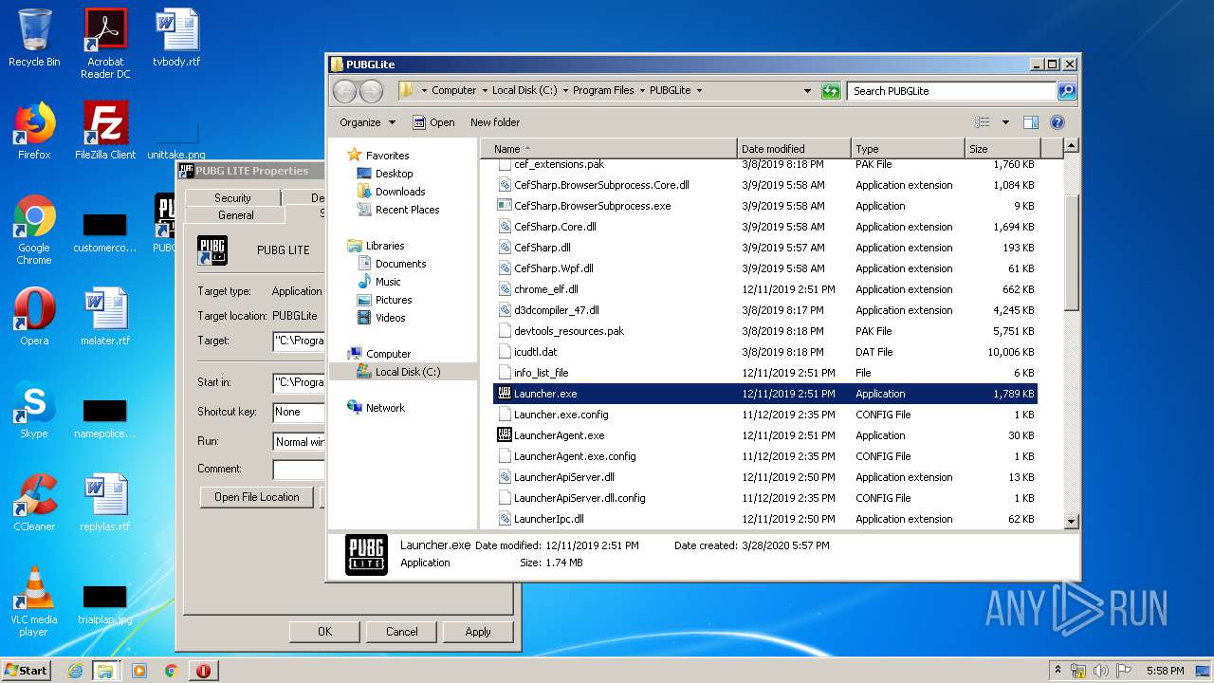Select Documents library
This screenshot has width=1214, height=683.
click(400, 264)
